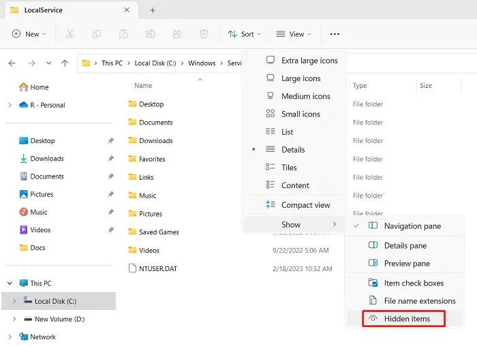The width and height of the screenshot is (477, 346).
Task: Click the Copy icon in toolbar
Action: 97,34
